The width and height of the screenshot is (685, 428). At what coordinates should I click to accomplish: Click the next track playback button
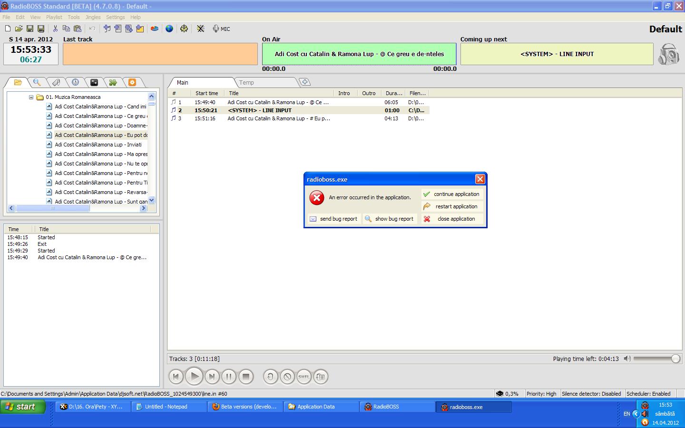coord(212,377)
